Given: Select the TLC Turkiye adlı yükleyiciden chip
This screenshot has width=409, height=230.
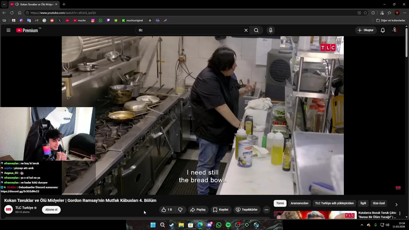Looking at the screenshot, I should [x=334, y=203].
